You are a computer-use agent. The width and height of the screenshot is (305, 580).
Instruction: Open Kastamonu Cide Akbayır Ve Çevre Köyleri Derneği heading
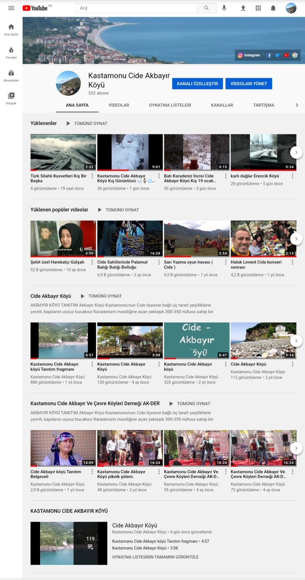pyautogui.click(x=95, y=404)
